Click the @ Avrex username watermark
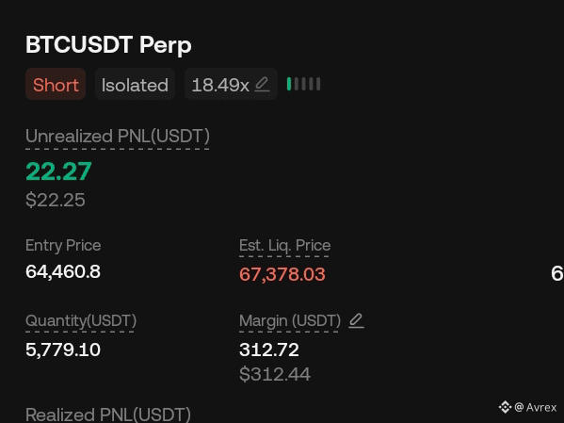This screenshot has height=423, width=564. (535, 407)
